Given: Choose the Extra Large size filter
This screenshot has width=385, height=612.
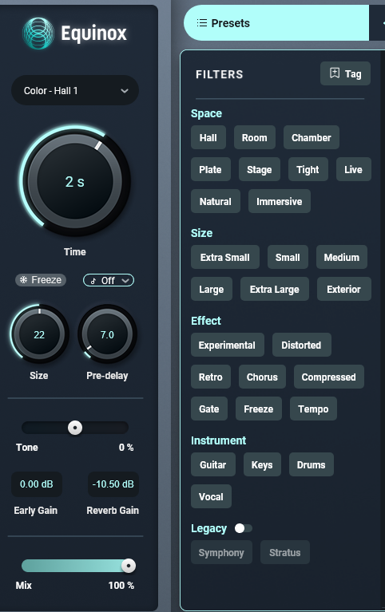Looking at the screenshot, I should pos(275,289).
